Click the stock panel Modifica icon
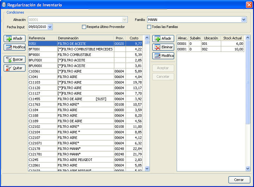This screenshot has height=187, width=254. [157, 56]
